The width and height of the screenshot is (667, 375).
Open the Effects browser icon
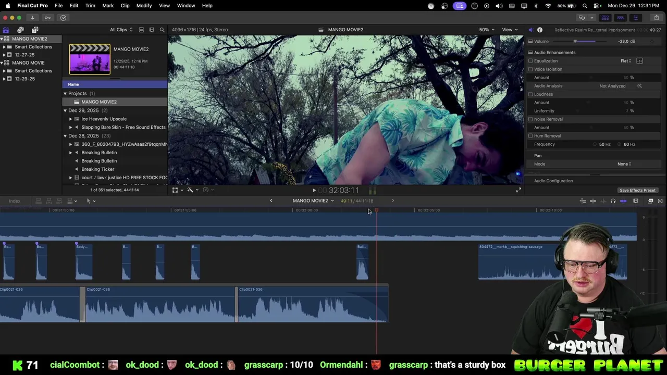pyautogui.click(x=650, y=201)
